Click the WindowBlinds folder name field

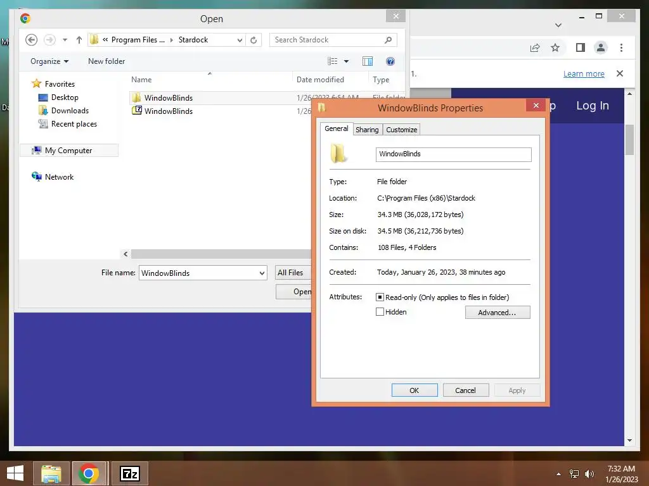pos(453,154)
